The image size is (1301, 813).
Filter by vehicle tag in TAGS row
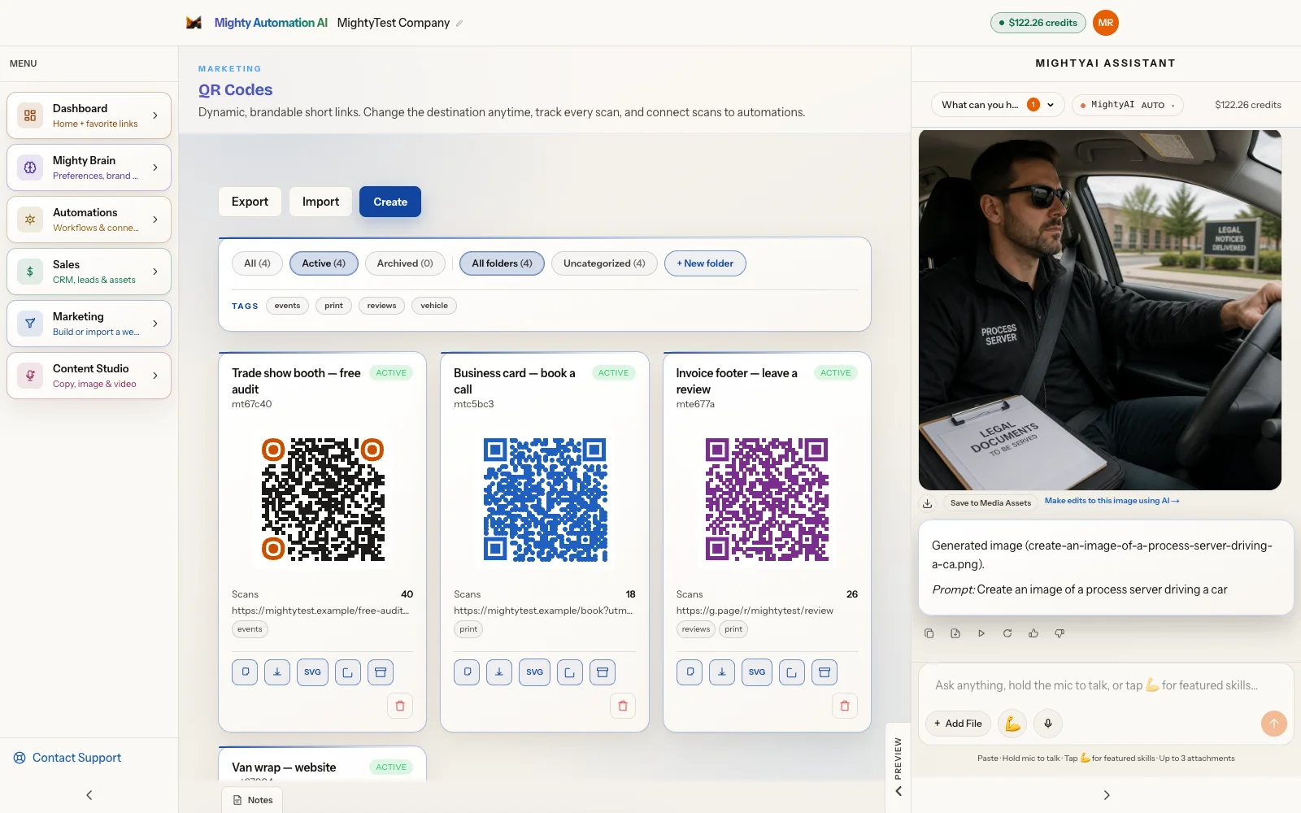[x=434, y=306]
